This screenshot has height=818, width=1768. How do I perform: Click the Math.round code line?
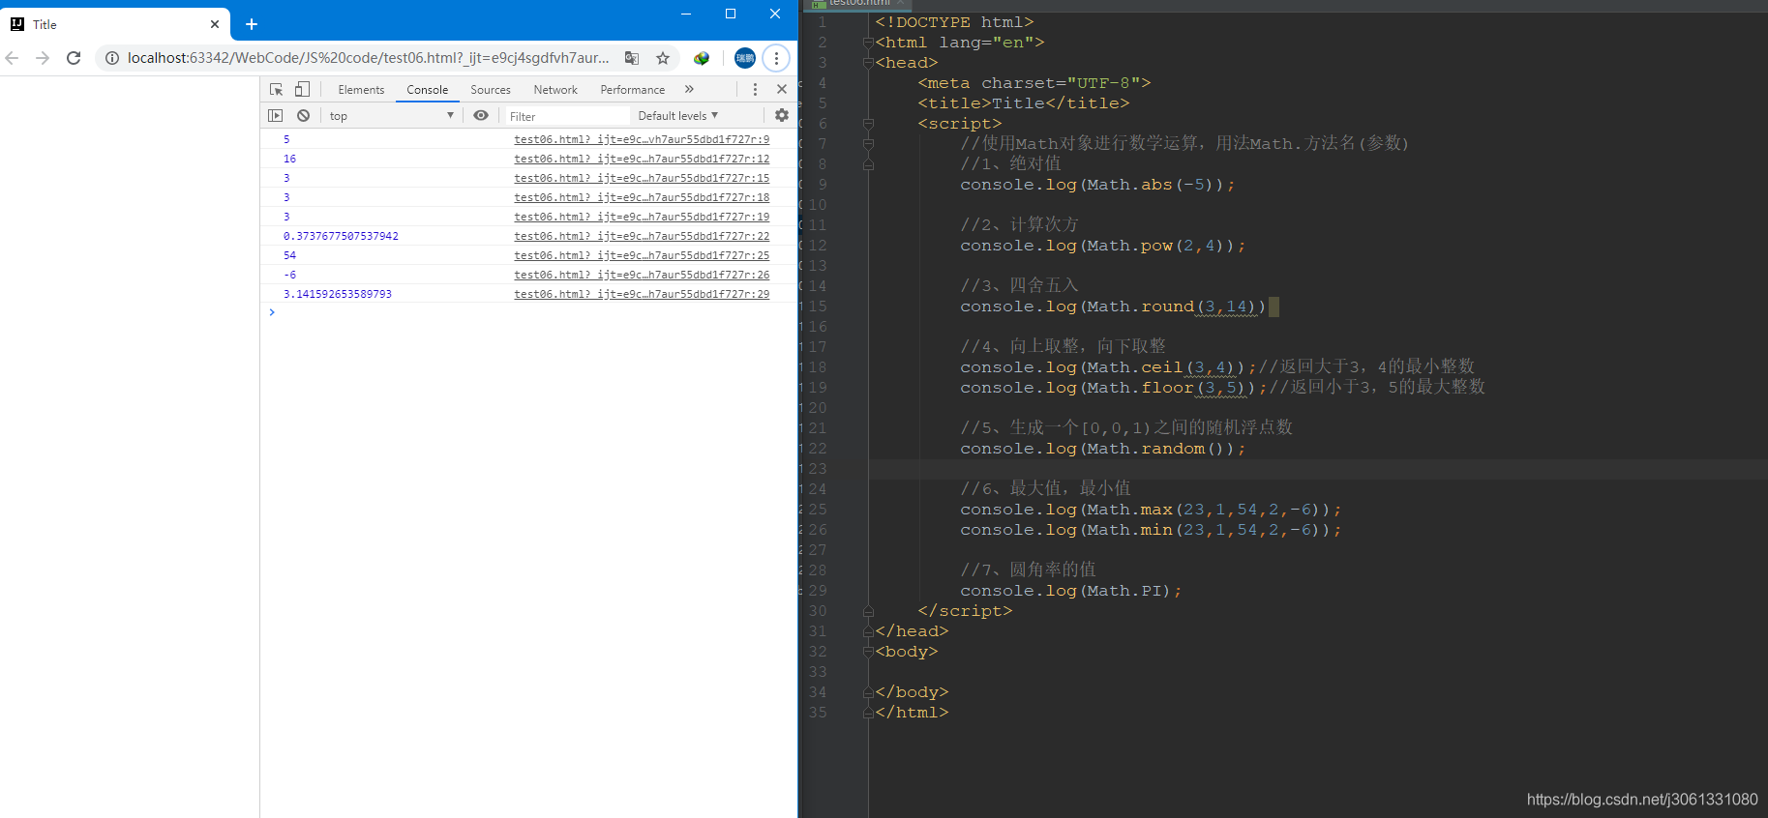pos(1113,307)
